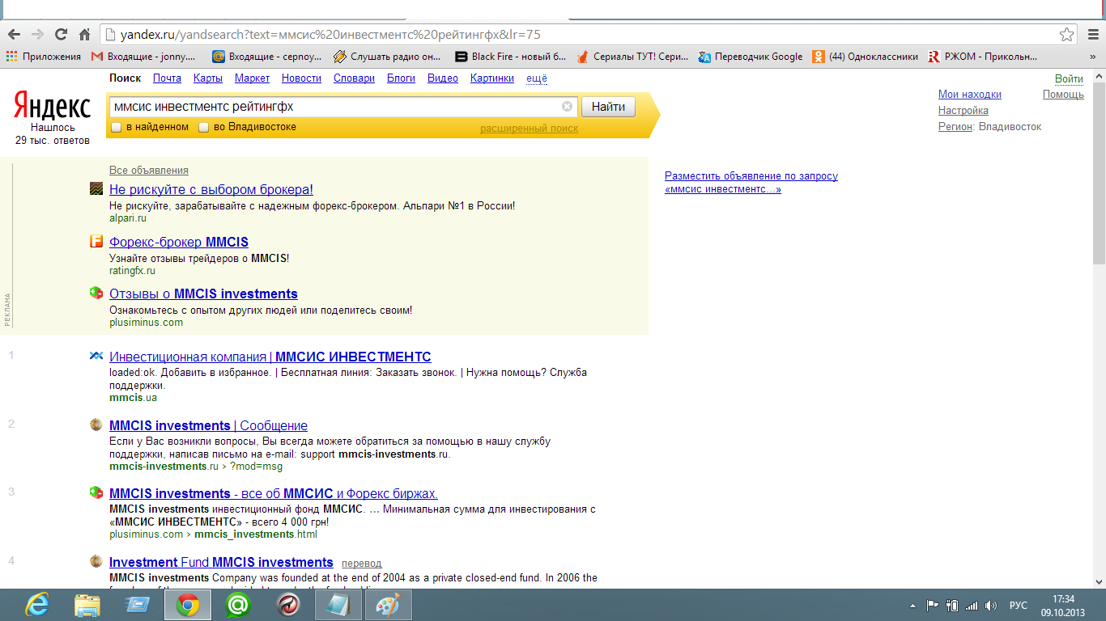Click the Яндекс logo
The image size is (1106, 621).
[53, 106]
